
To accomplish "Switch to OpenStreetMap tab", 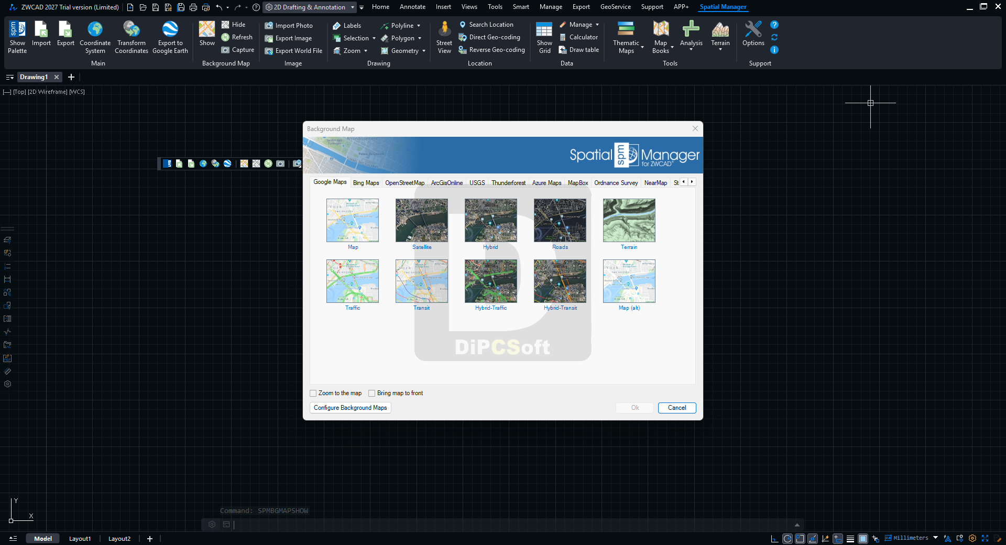I will click(x=404, y=183).
